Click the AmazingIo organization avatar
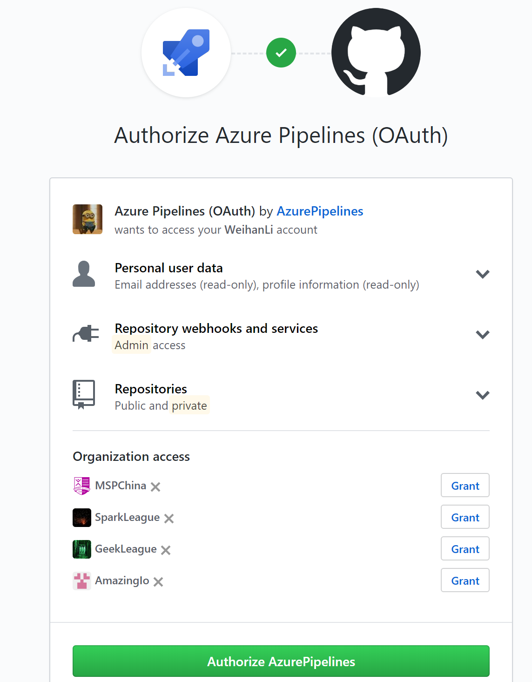Image resolution: width=532 pixels, height=682 pixels. pyautogui.click(x=82, y=581)
